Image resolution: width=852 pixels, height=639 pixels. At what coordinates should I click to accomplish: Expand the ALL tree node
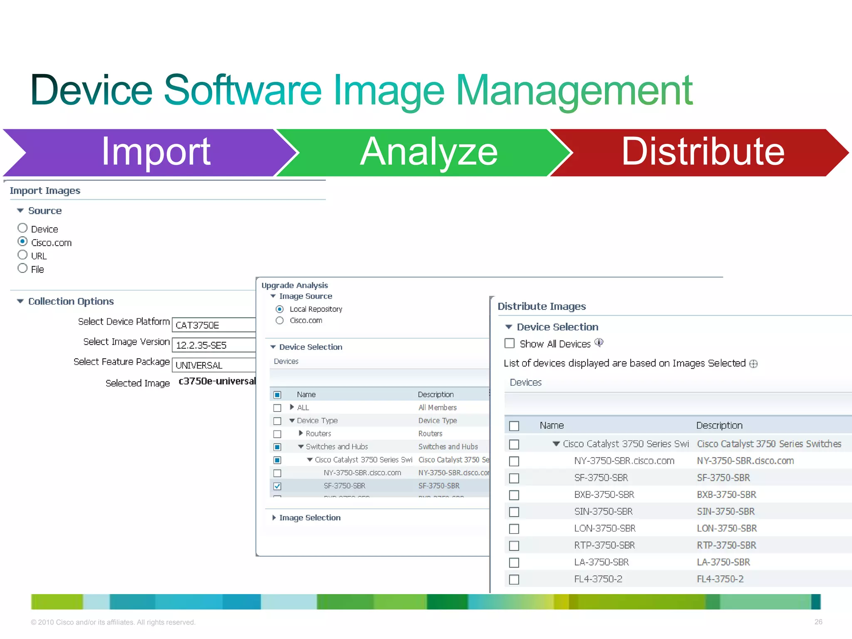point(292,407)
